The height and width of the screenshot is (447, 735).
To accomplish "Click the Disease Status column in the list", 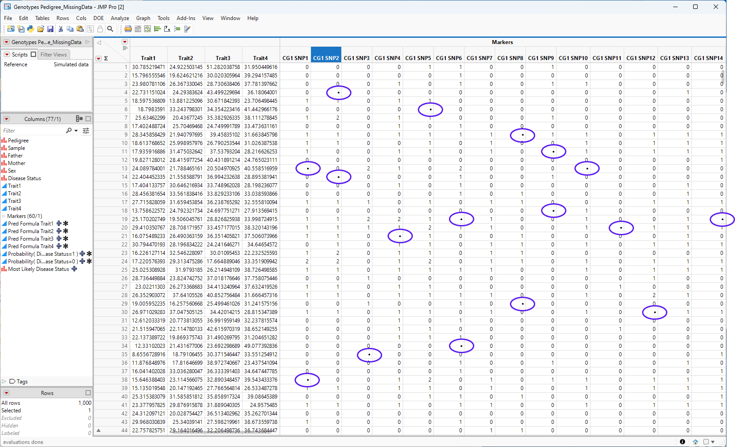I will click(24, 178).
